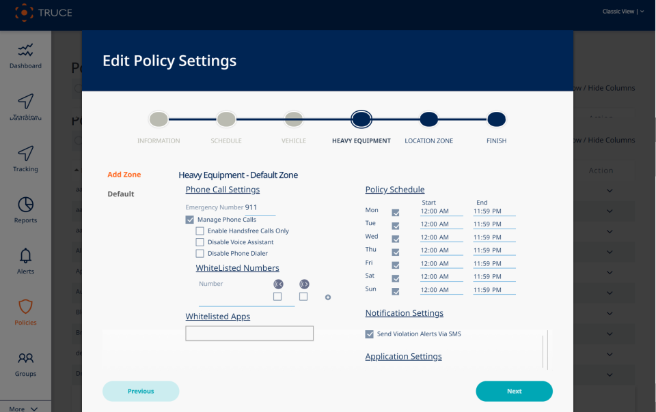656x412 pixels.
Task: Open the Classic View dropdown
Action: click(x=623, y=12)
